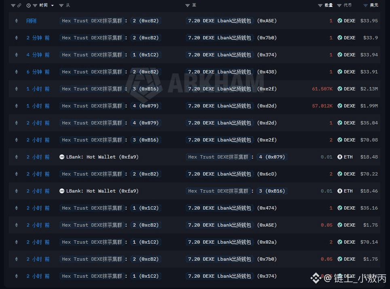Open the 1 小时 前 link in the $2.13M row

[x=38, y=89]
